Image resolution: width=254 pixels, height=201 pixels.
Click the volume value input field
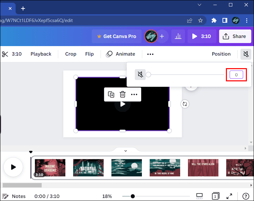(236, 75)
